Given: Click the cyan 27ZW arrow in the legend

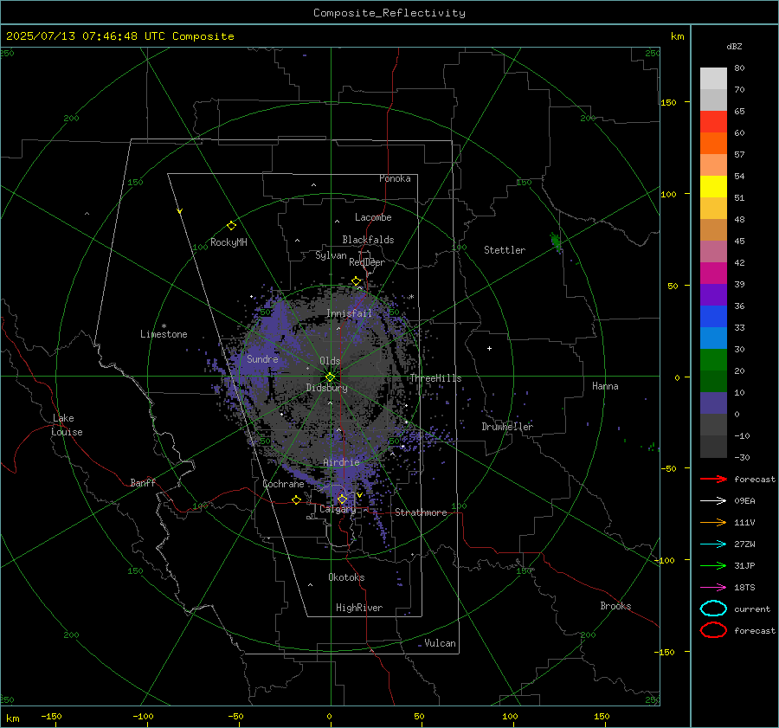Looking at the screenshot, I should [713, 544].
